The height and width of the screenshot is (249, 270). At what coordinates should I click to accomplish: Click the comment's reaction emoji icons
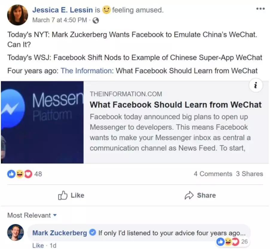pos(228,242)
